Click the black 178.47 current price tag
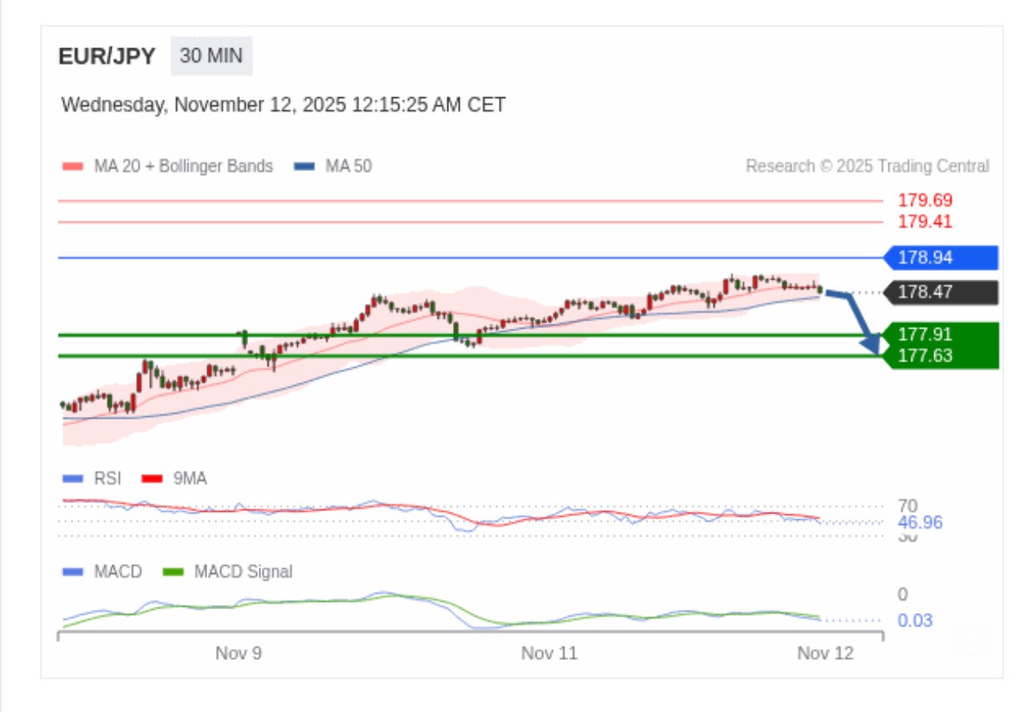Image resolution: width=1025 pixels, height=712 pixels. 940,293
